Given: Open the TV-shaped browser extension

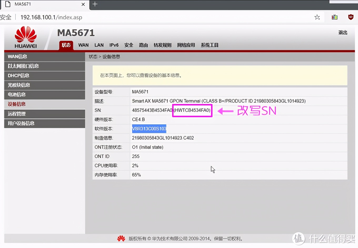Looking at the screenshot, I should (x=335, y=17).
